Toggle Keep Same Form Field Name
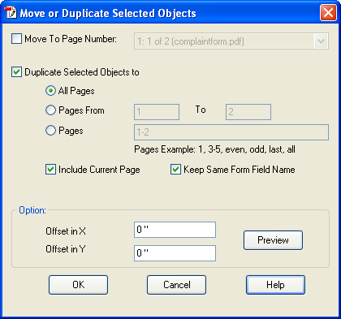Screen dimensions: 341x319 point(175,170)
